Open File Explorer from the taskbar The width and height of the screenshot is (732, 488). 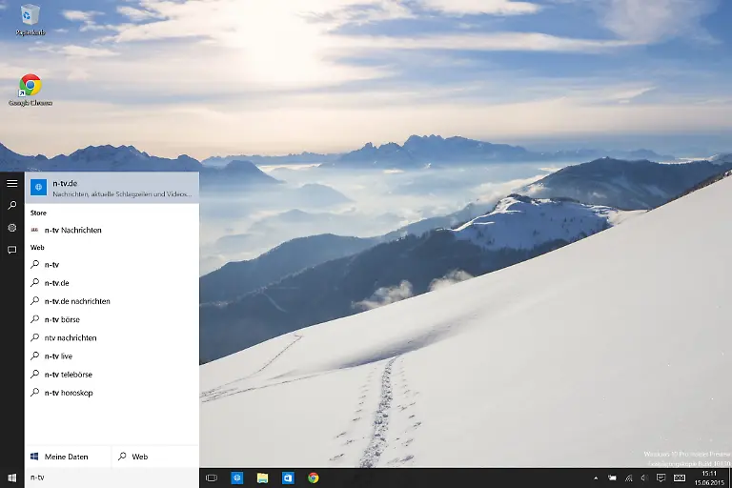[x=262, y=478]
